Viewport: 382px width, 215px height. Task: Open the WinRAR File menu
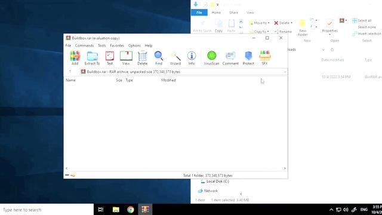(x=68, y=45)
